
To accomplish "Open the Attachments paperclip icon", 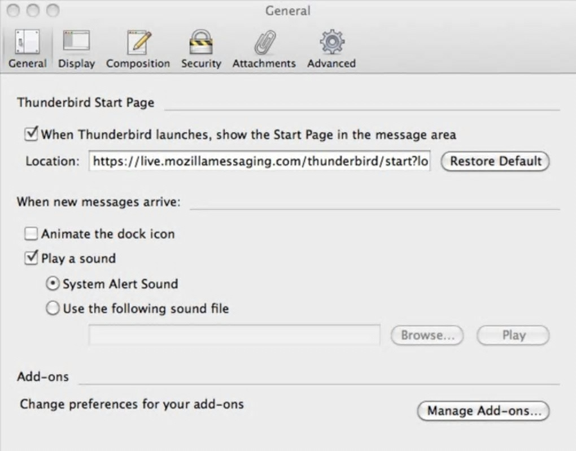I will [x=264, y=42].
